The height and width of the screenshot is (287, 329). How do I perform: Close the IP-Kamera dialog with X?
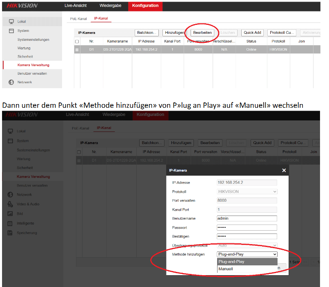click(284, 170)
